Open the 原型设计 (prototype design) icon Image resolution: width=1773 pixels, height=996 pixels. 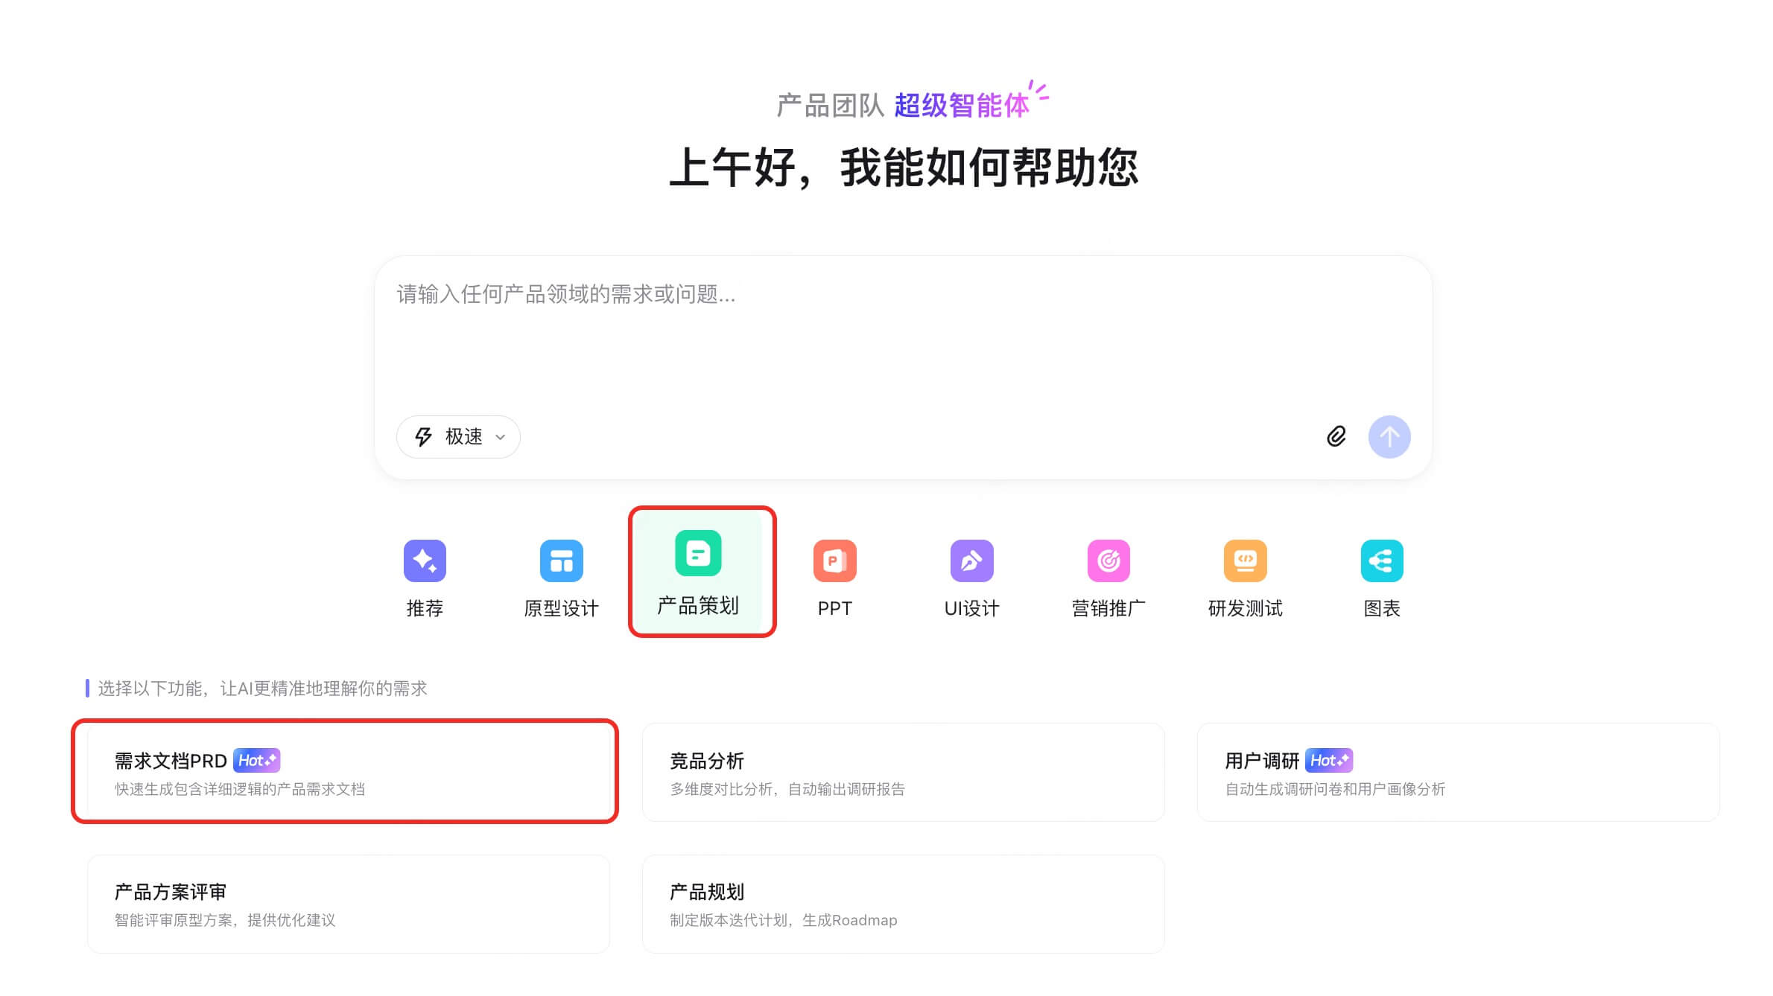pos(562,561)
